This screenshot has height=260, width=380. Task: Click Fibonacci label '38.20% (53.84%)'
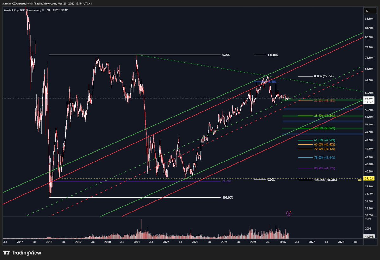(x=324, y=116)
